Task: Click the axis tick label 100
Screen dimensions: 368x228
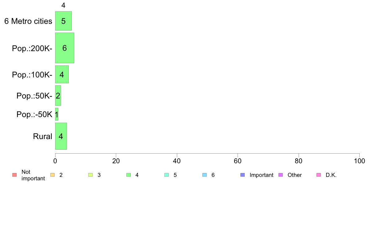Action: pyautogui.click(x=359, y=161)
